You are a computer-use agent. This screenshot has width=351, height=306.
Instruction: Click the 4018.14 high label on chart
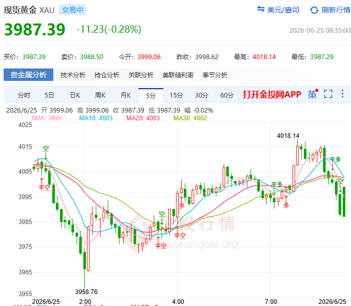click(x=288, y=136)
